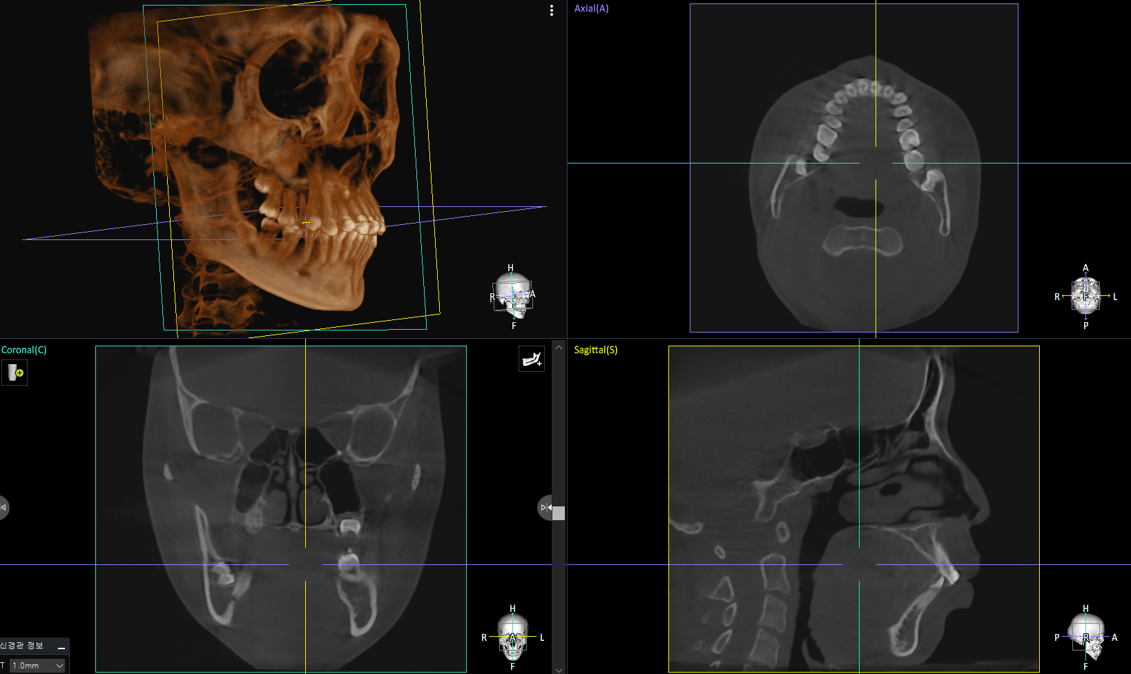Click the left-edge panel expand arrow
The width and height of the screenshot is (1131, 674).
pyautogui.click(x=3, y=508)
